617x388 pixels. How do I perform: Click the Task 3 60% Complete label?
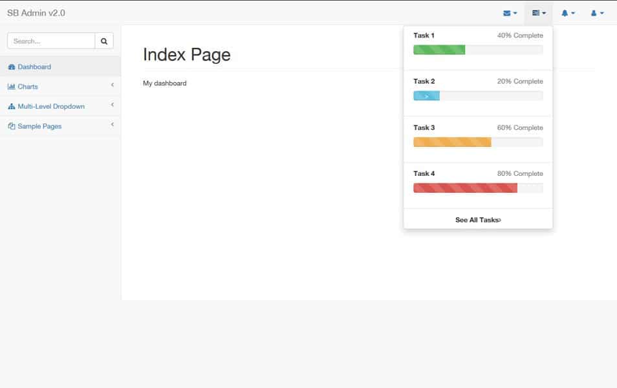pyautogui.click(x=519, y=127)
